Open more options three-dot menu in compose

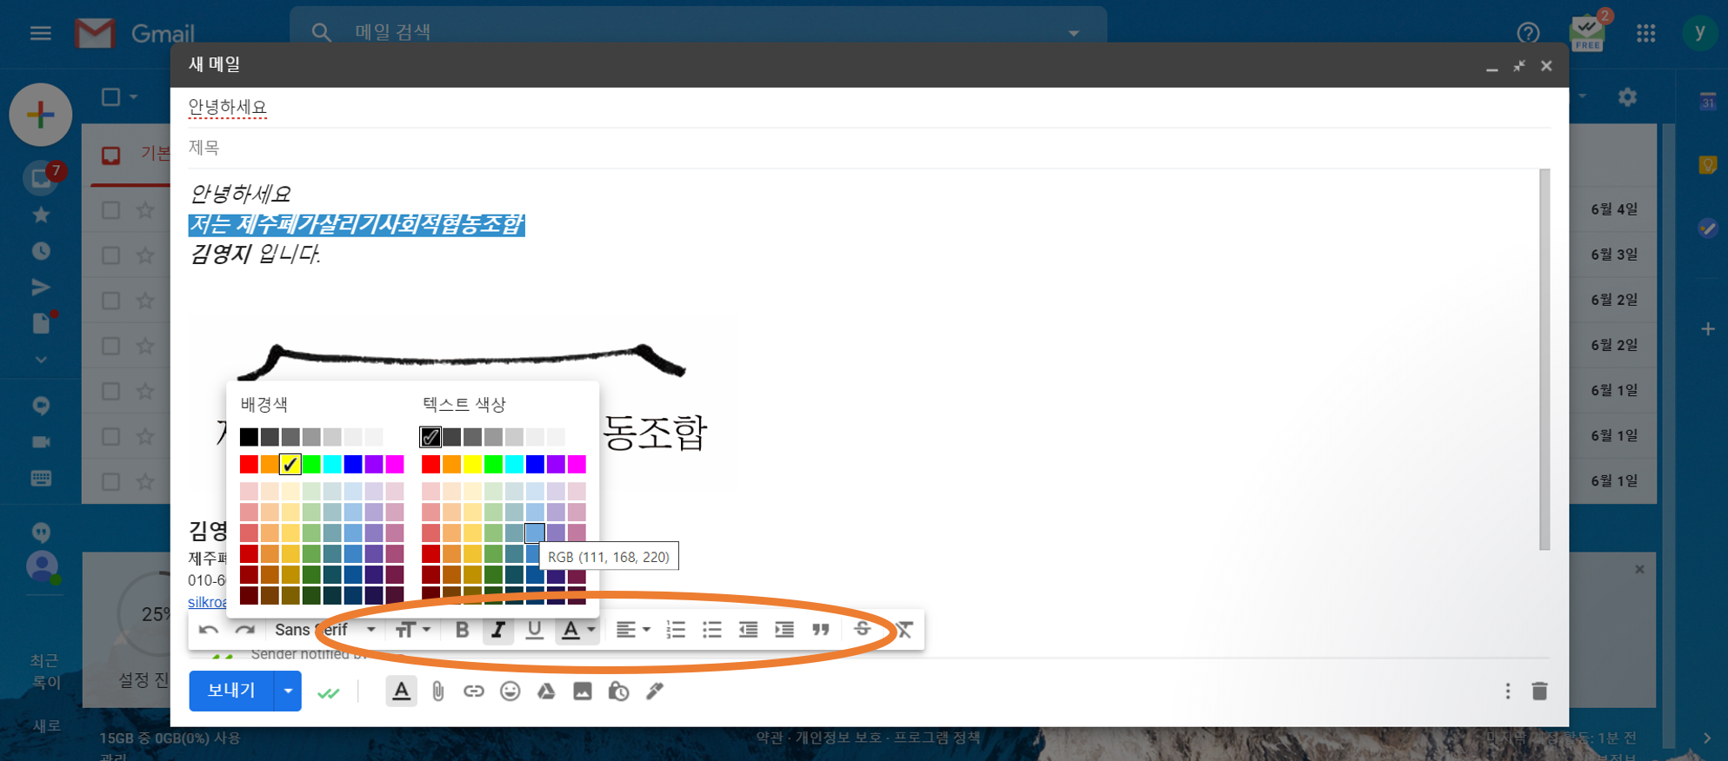pyautogui.click(x=1508, y=692)
